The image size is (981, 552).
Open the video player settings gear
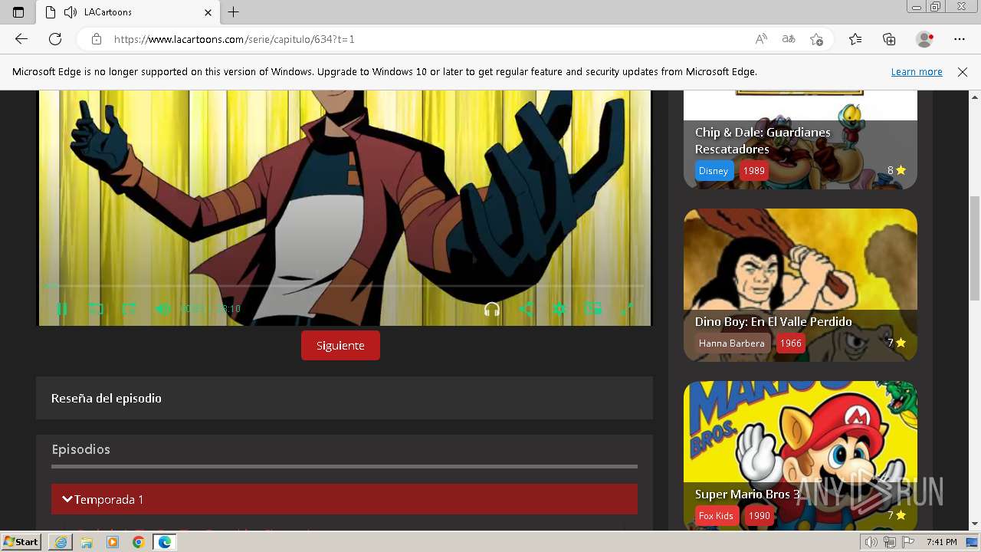[x=559, y=309]
